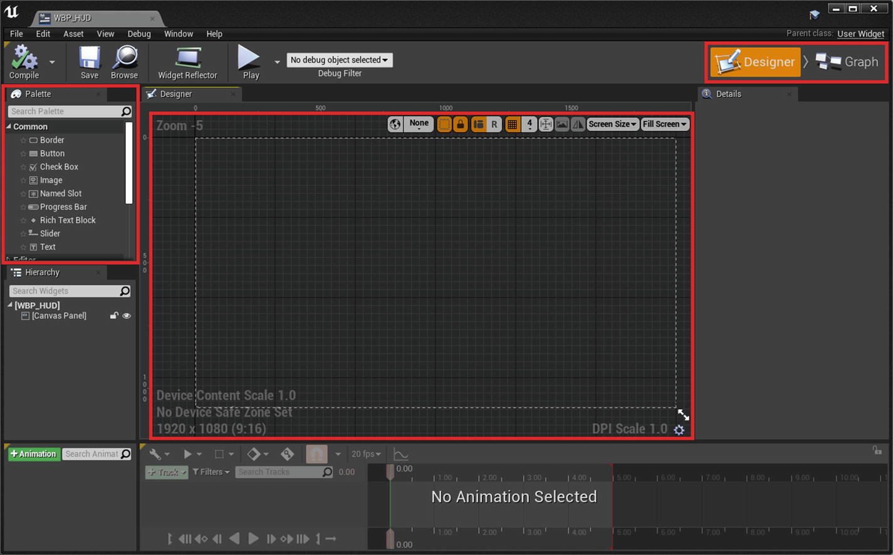The image size is (893, 555).
Task: Open the User Widget parent class link
Action: click(x=860, y=34)
